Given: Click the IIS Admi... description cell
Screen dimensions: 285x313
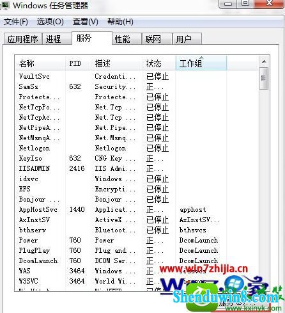Looking at the screenshot, I should pyautogui.click(x=115, y=168).
